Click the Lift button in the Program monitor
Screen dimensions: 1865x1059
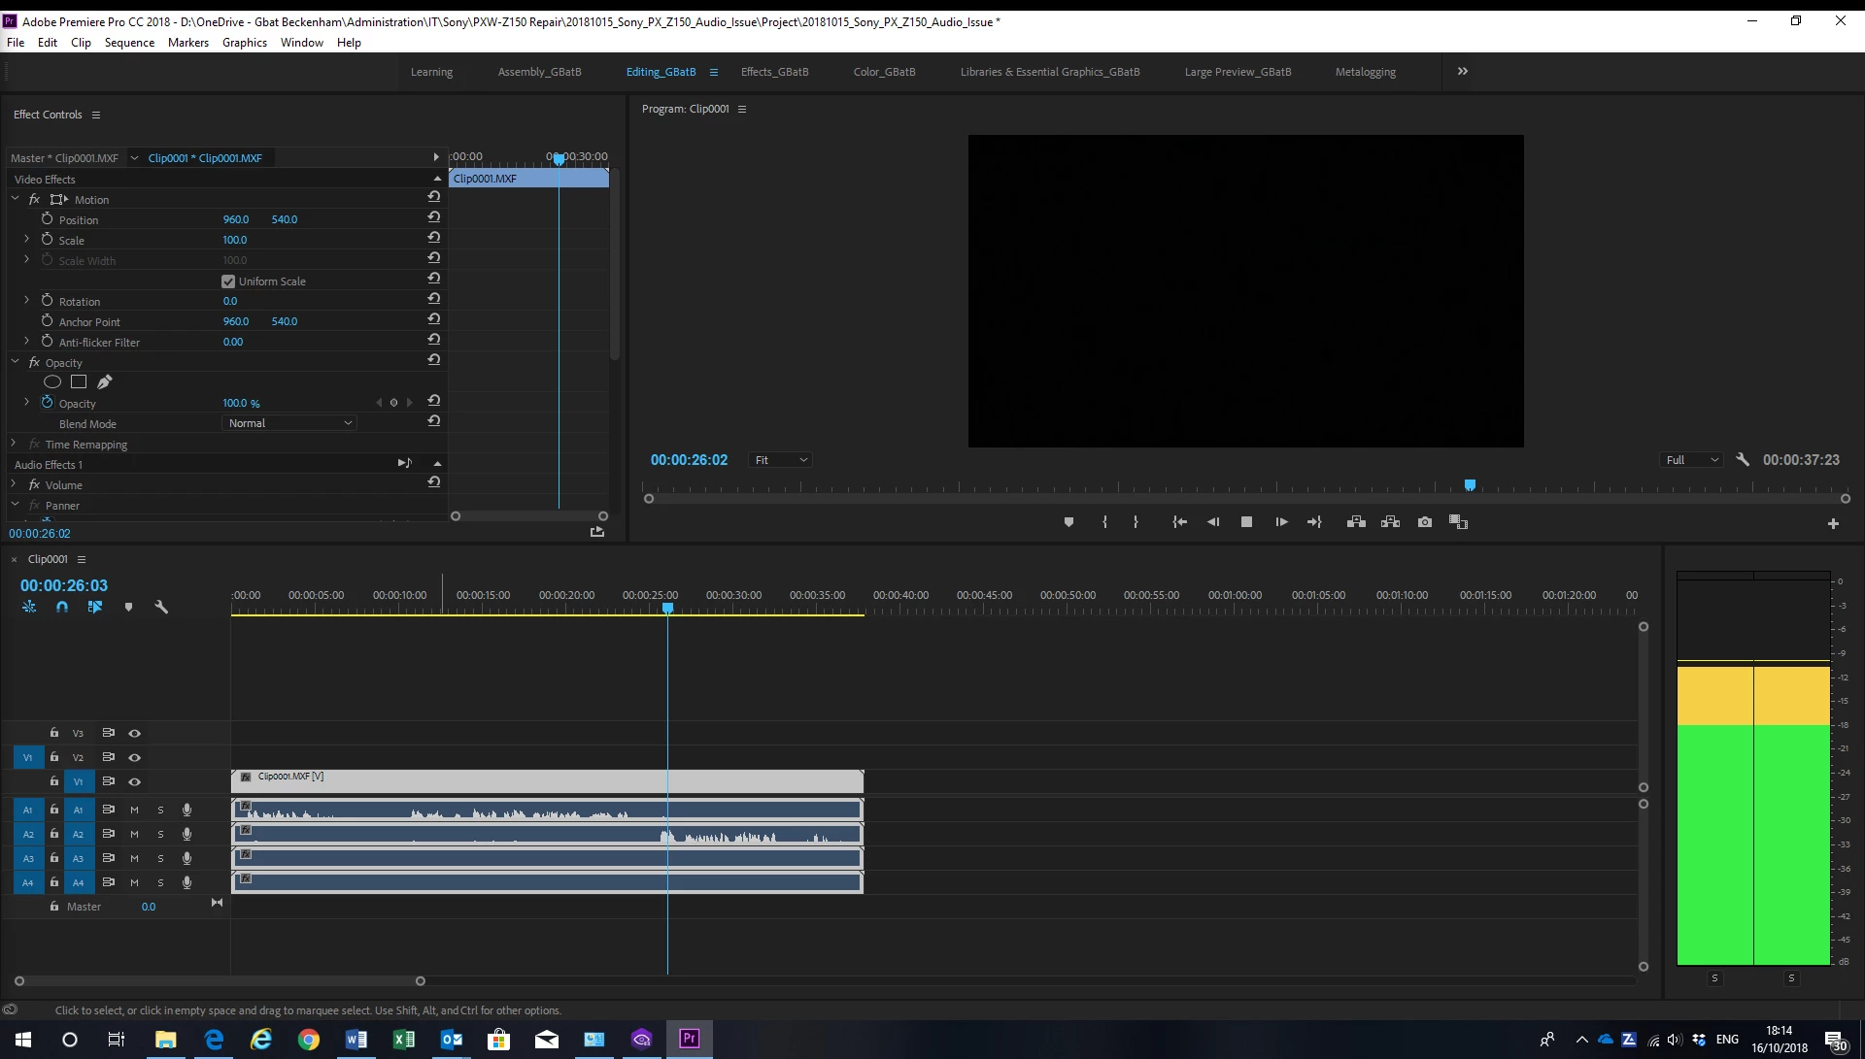(x=1356, y=522)
